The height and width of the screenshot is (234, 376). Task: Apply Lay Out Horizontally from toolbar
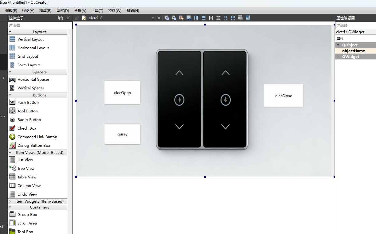point(196,18)
